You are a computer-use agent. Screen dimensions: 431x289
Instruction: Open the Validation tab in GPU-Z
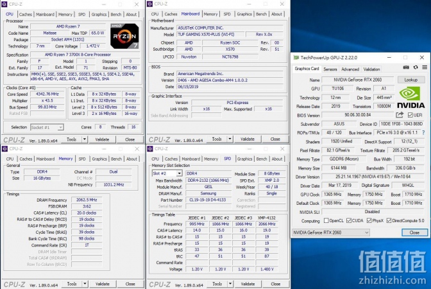[x=371, y=69]
